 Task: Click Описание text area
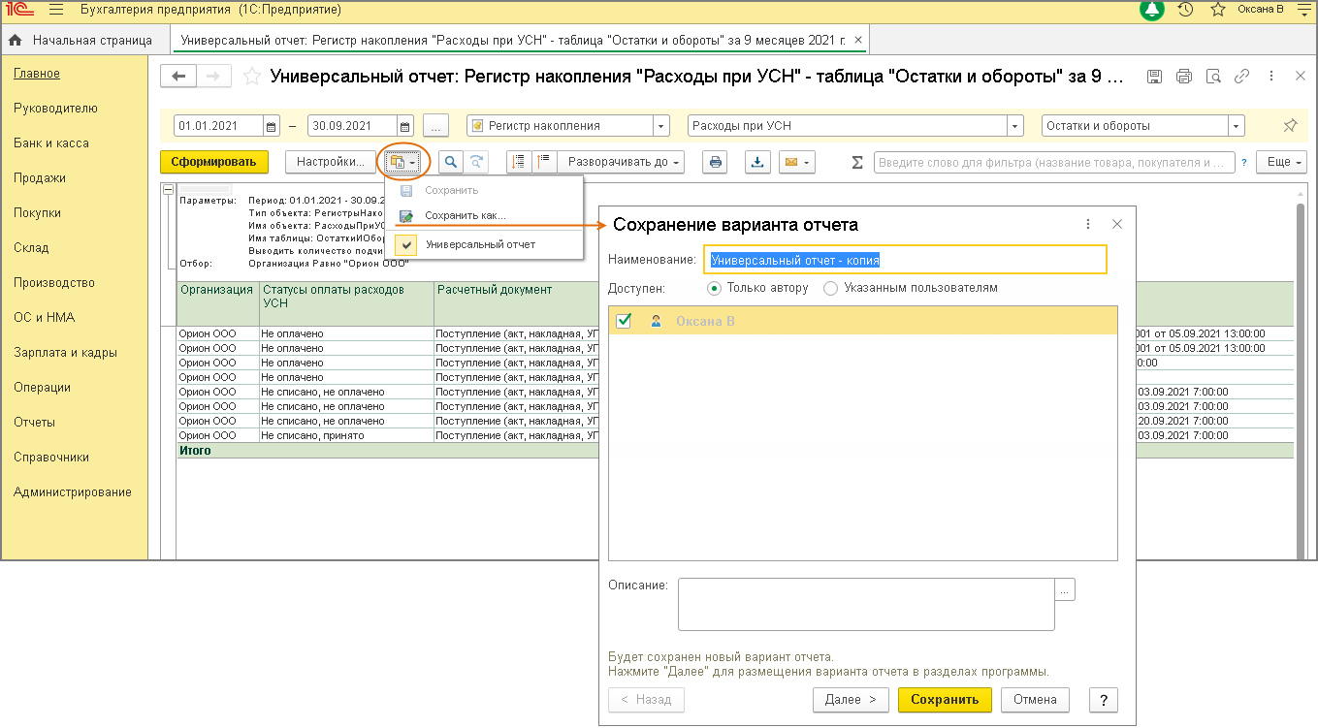coord(866,605)
